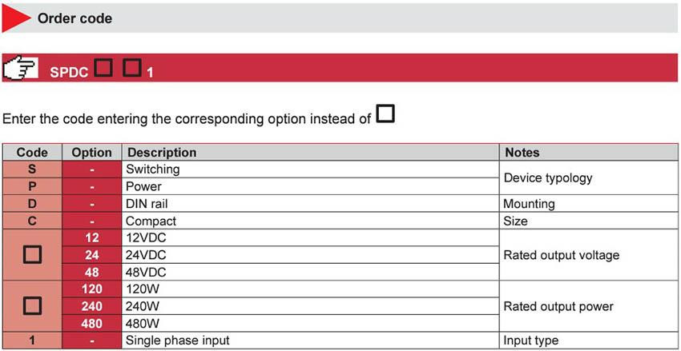Choose option 12 for 12VDC output

(92, 238)
